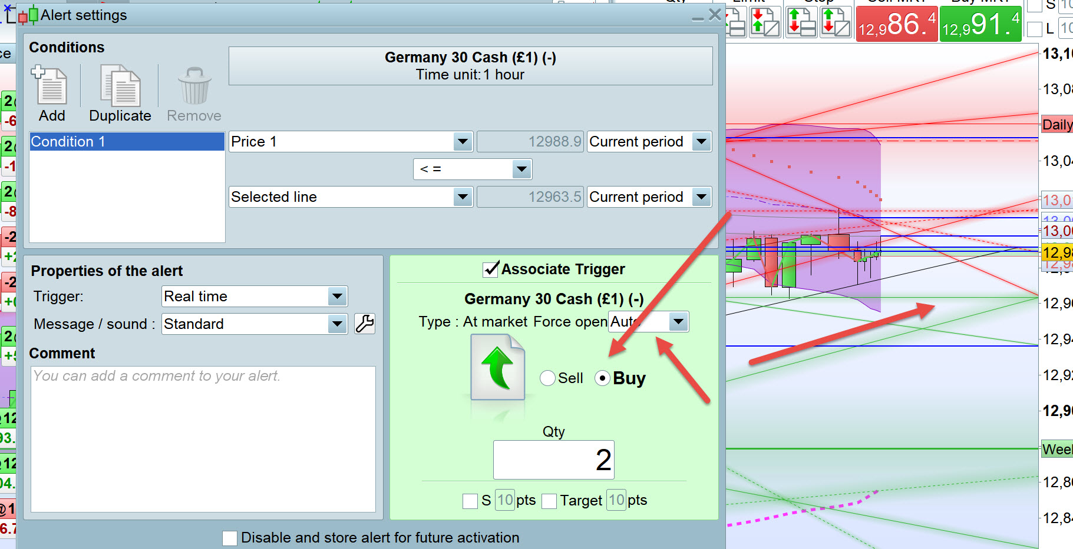Click the 'Conditions' heading

tap(67, 47)
